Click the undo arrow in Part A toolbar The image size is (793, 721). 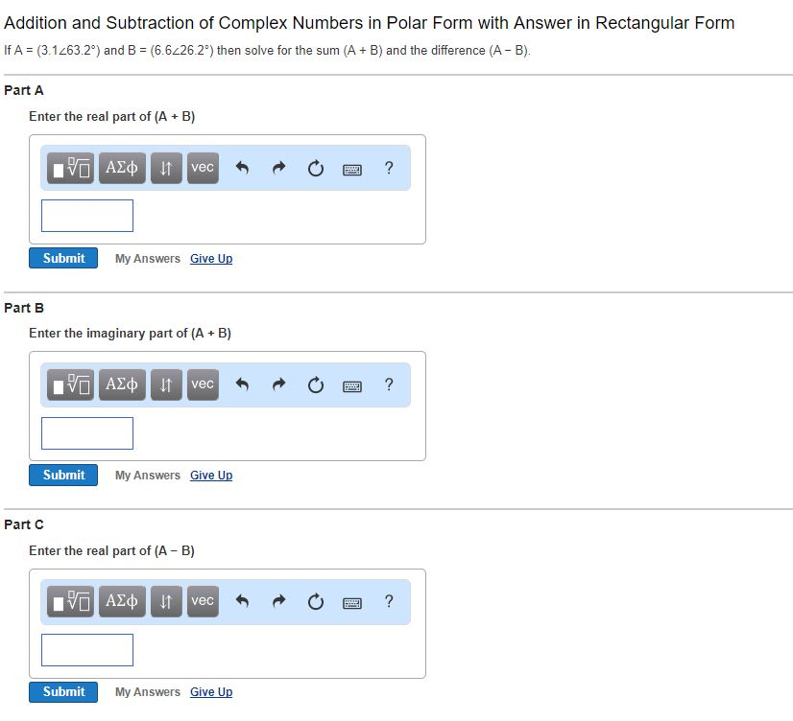click(241, 168)
